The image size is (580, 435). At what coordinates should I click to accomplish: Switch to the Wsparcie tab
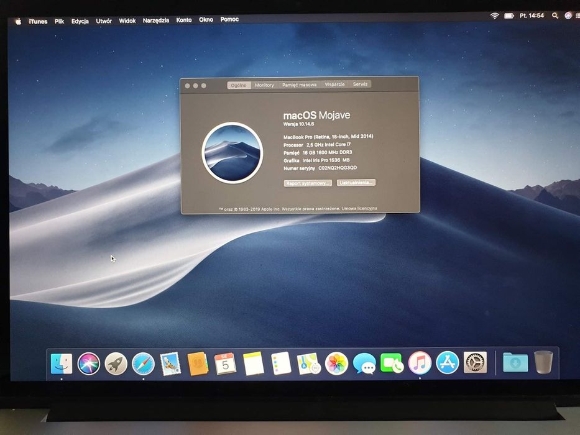click(334, 85)
